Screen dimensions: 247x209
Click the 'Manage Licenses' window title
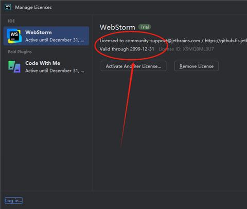click(x=33, y=7)
